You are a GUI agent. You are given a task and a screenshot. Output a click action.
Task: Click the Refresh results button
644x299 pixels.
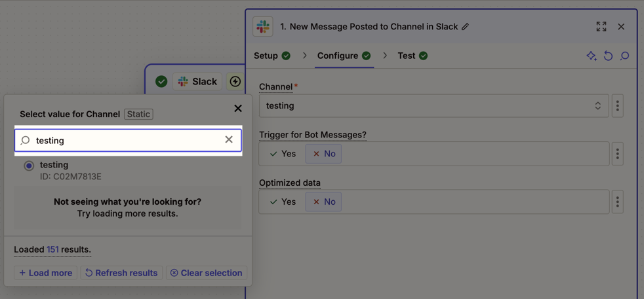point(121,273)
